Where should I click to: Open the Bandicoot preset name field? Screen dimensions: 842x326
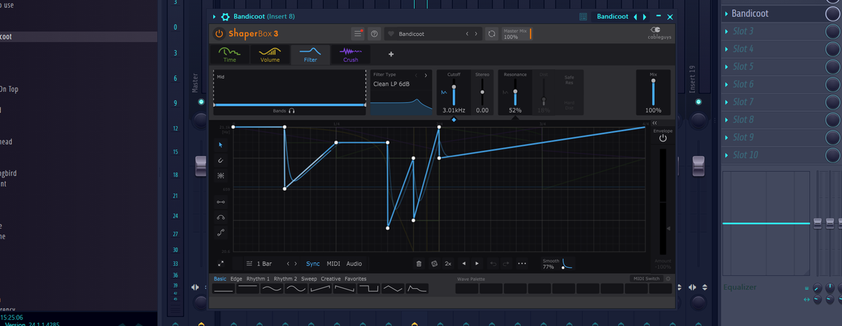pos(428,34)
